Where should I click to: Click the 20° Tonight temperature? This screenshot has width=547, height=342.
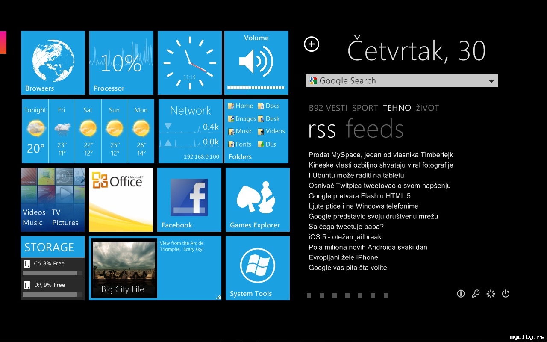pyautogui.click(x=36, y=148)
